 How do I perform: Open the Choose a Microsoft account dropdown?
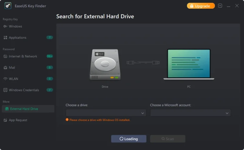click(x=190, y=113)
